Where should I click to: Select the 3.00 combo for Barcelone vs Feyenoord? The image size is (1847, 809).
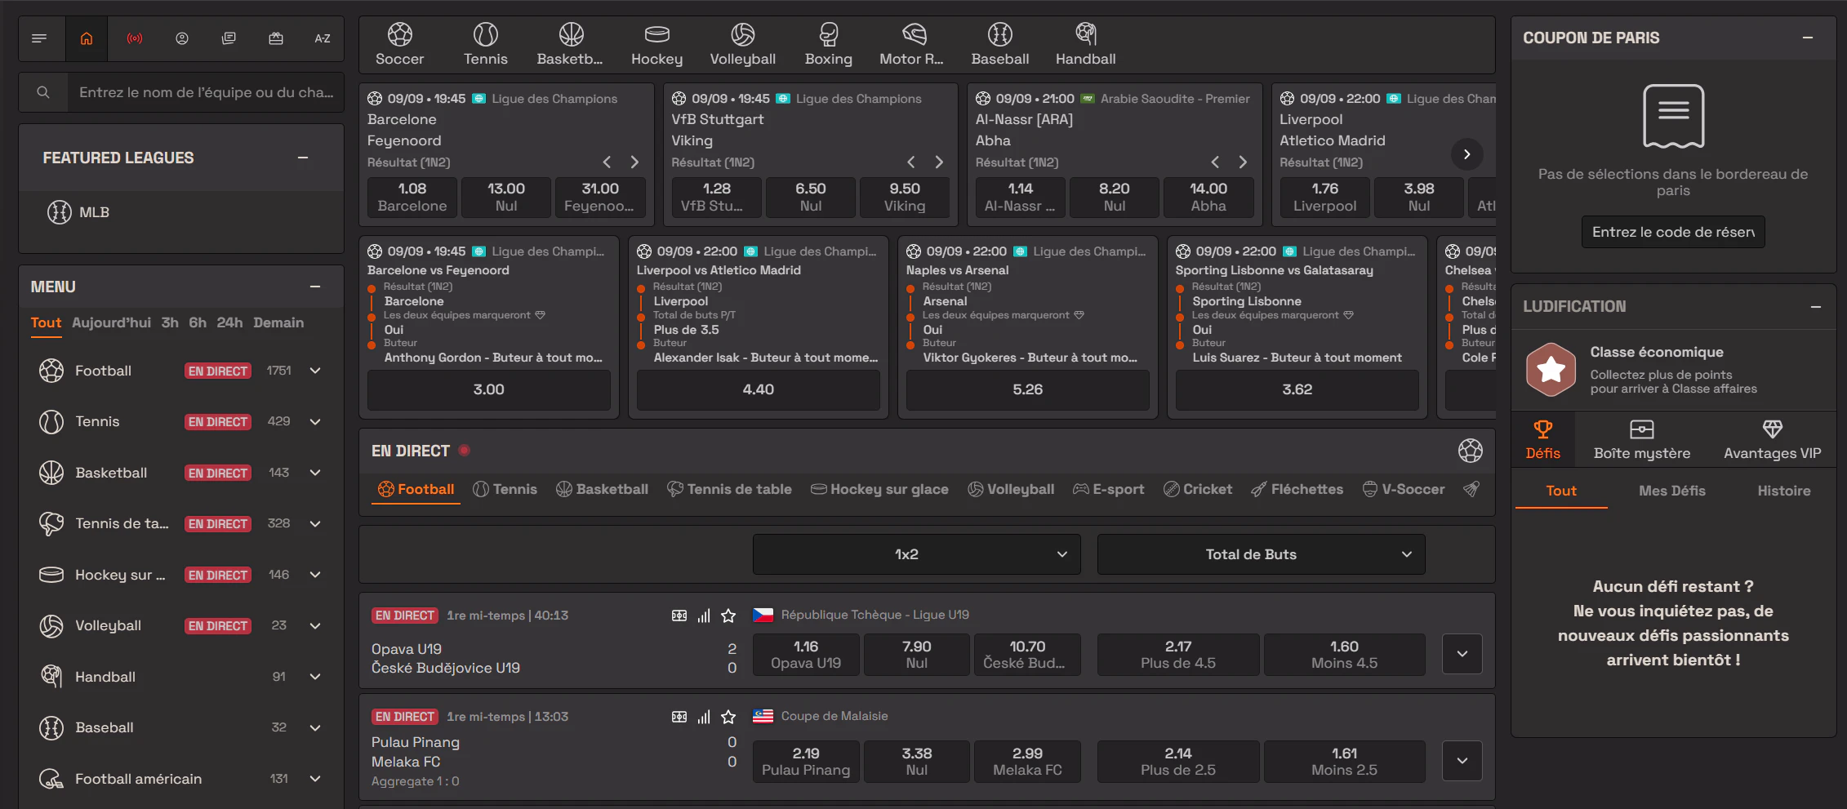[x=489, y=390]
